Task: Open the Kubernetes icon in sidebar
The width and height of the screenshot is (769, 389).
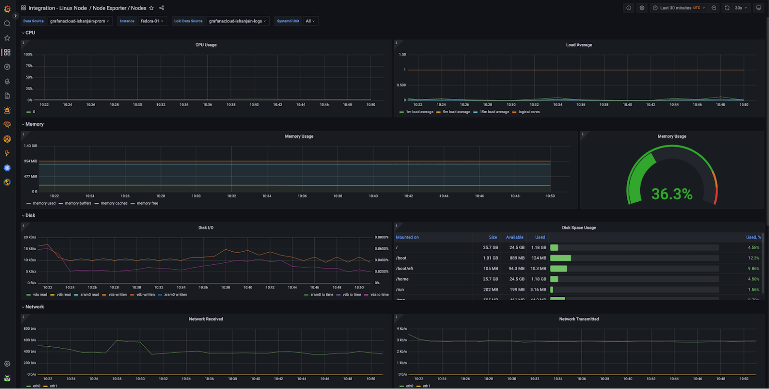Action: tap(7, 168)
